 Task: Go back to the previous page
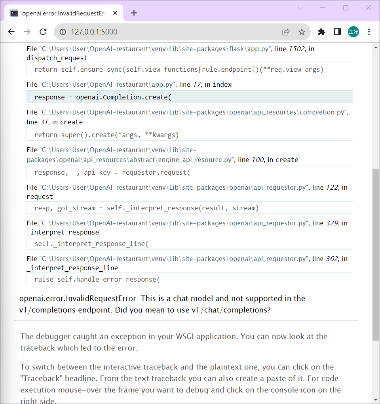[11, 32]
